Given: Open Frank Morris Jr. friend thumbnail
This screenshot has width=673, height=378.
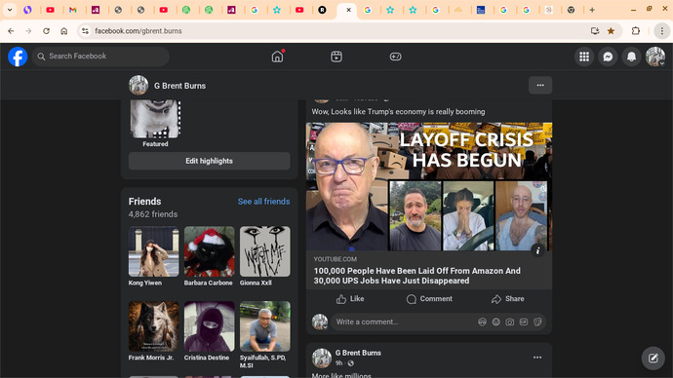Looking at the screenshot, I should (154, 326).
